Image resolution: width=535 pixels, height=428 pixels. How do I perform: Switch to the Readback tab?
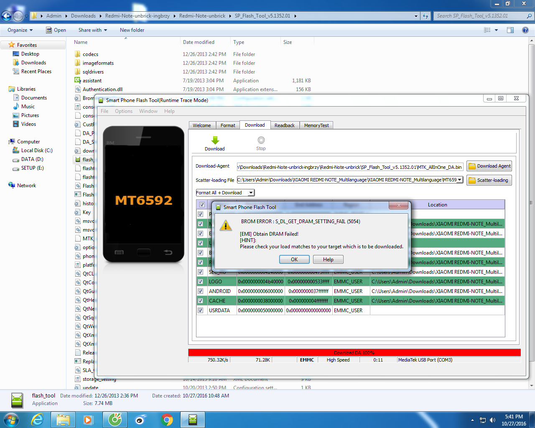click(x=285, y=125)
